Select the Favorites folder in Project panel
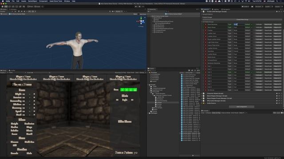Screen dimensions: 284x159 tap(153, 72)
